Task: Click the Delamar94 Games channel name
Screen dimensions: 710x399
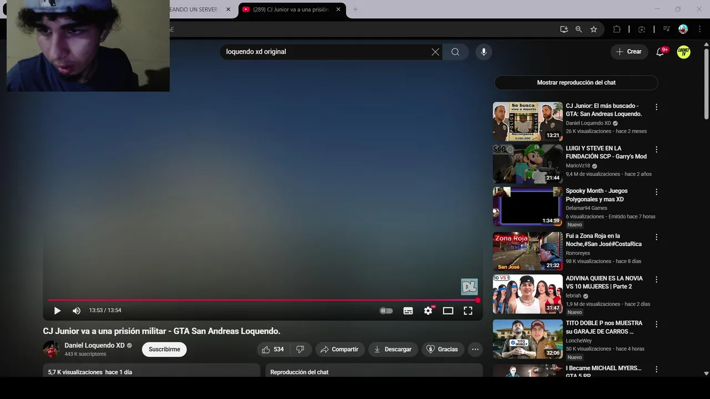Action: [x=586, y=208]
